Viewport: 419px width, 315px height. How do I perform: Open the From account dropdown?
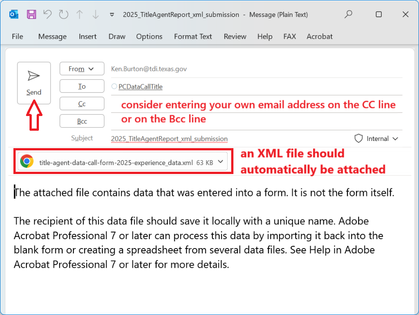(82, 69)
